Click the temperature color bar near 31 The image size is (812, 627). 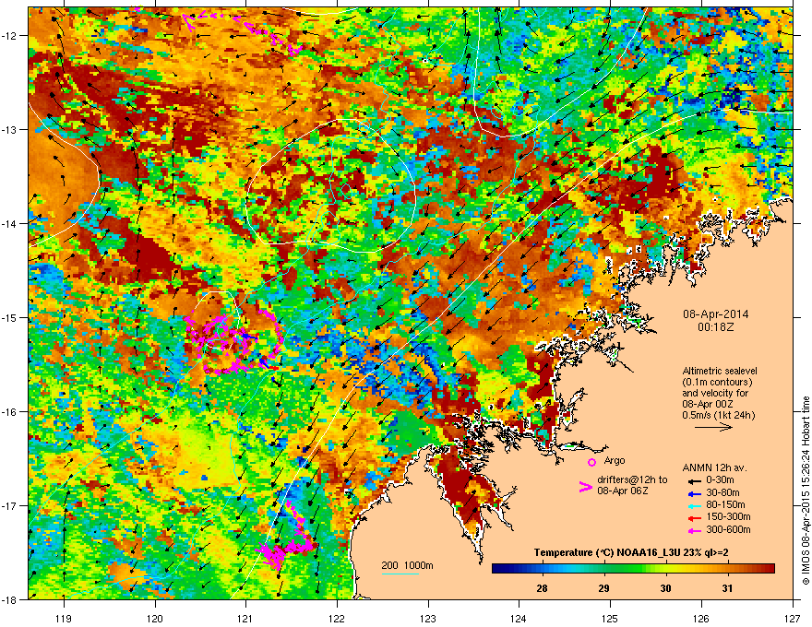(728, 569)
